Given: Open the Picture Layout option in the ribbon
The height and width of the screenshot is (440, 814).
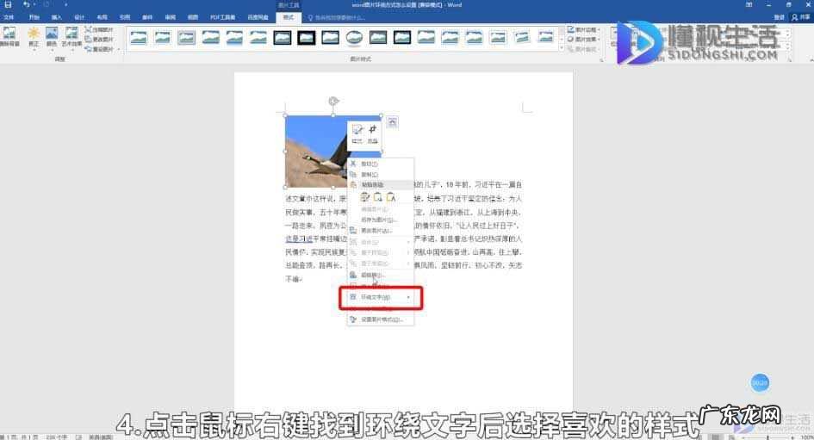Looking at the screenshot, I should 582,49.
